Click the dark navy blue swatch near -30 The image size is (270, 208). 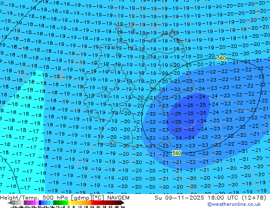point(40,202)
